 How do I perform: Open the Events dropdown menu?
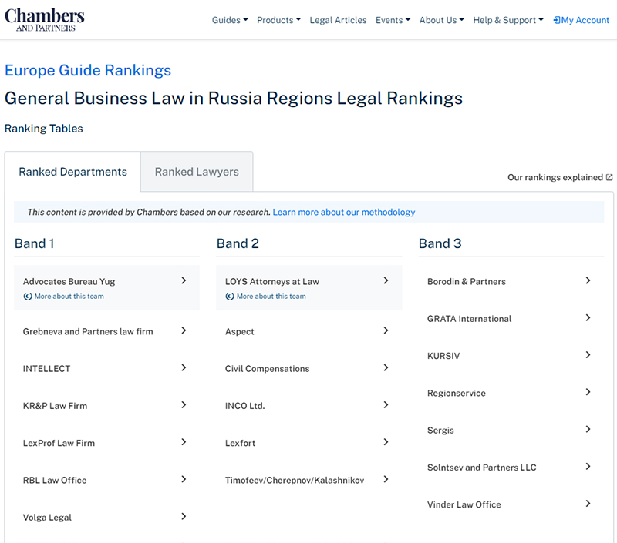pos(393,20)
